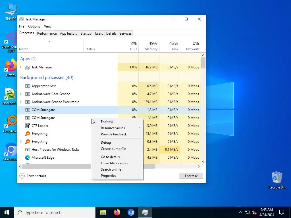
Task: Click the horizontal scrollbar right arrow
Action: (199, 166)
